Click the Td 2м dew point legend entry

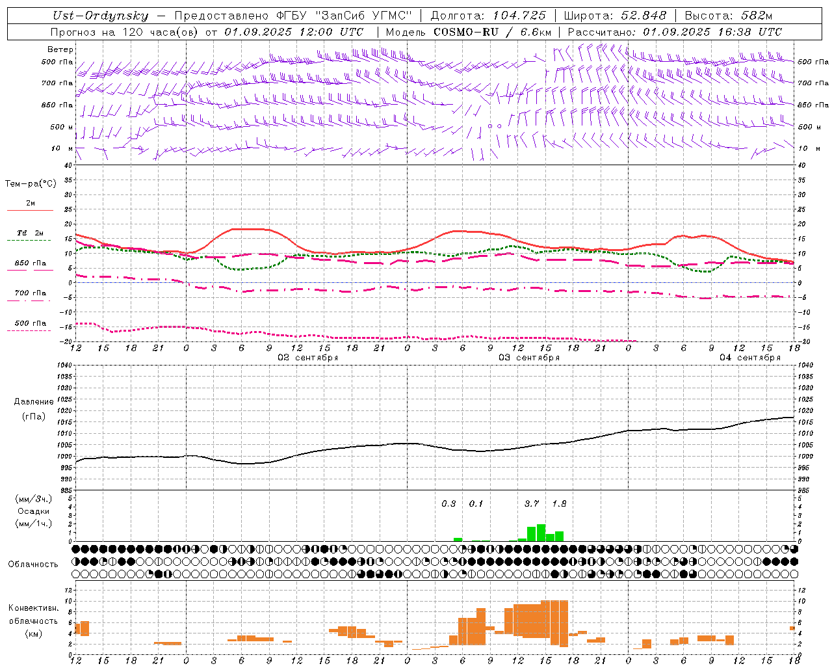point(31,233)
